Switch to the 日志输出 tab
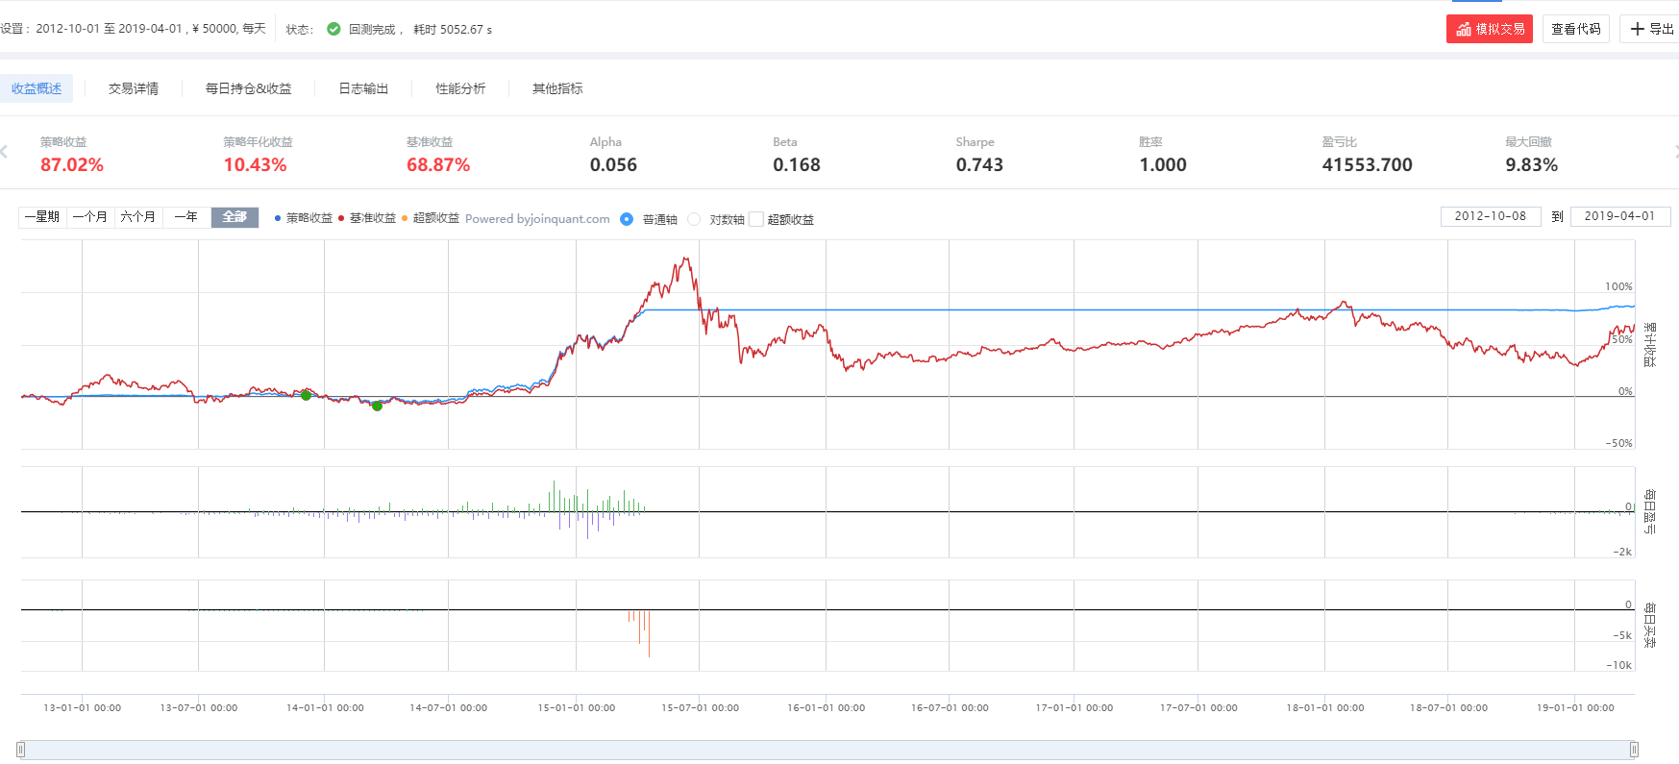 [363, 88]
